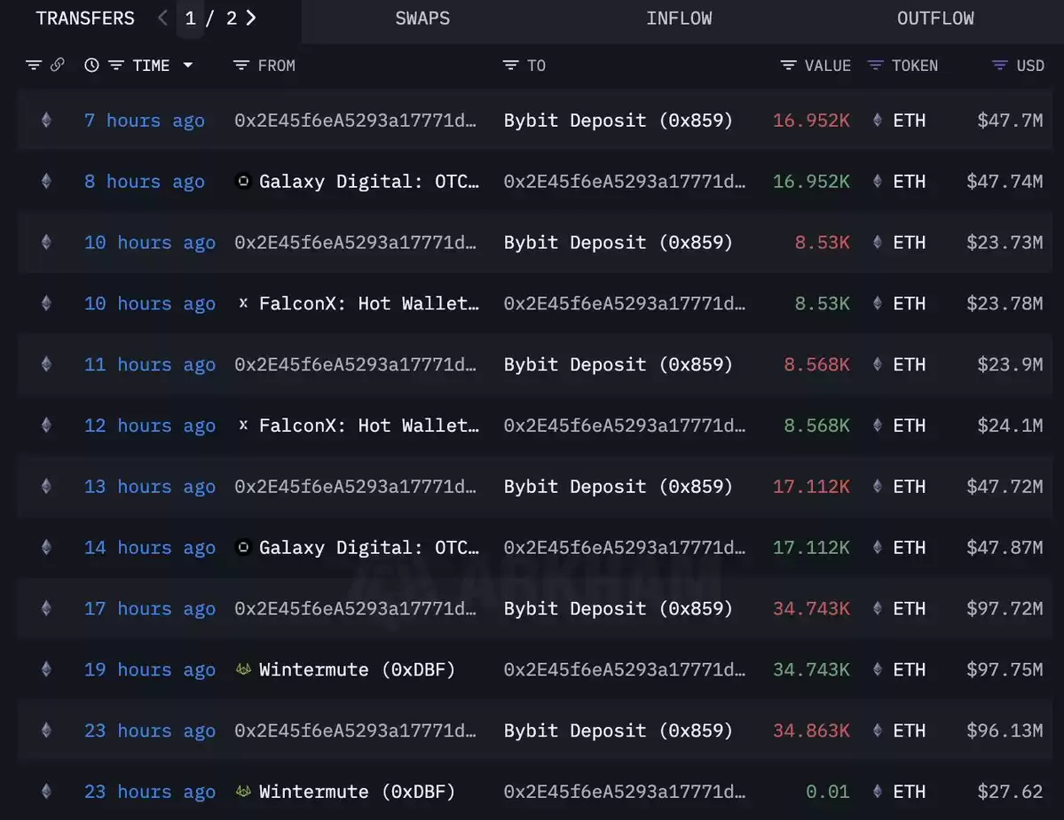The width and height of the screenshot is (1064, 820).
Task: Select the TRANSFERS tab
Action: point(85,19)
